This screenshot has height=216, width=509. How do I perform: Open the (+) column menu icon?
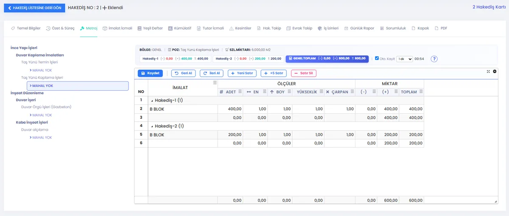(395, 92)
